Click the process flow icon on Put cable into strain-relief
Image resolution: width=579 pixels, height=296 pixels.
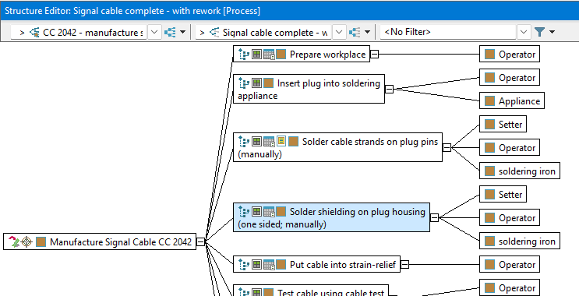[x=244, y=264]
